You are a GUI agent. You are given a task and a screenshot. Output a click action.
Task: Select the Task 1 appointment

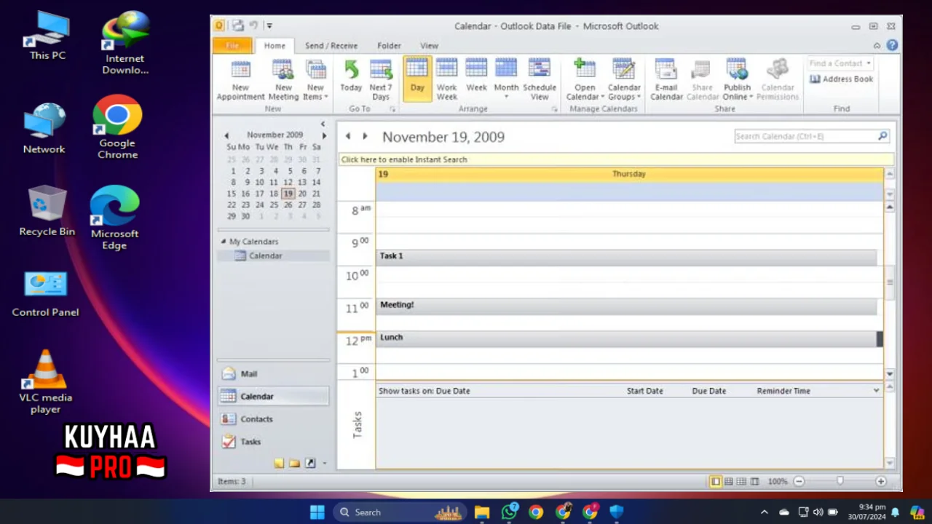point(626,257)
